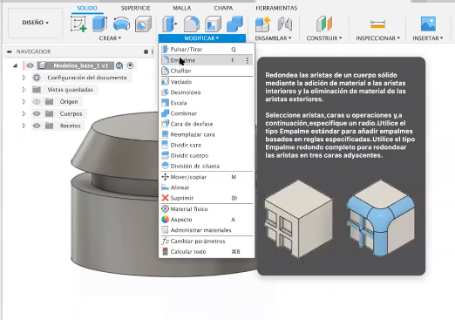Click the Shell toolbar icon
The height and width of the screenshot is (320, 455).
pos(213,24)
